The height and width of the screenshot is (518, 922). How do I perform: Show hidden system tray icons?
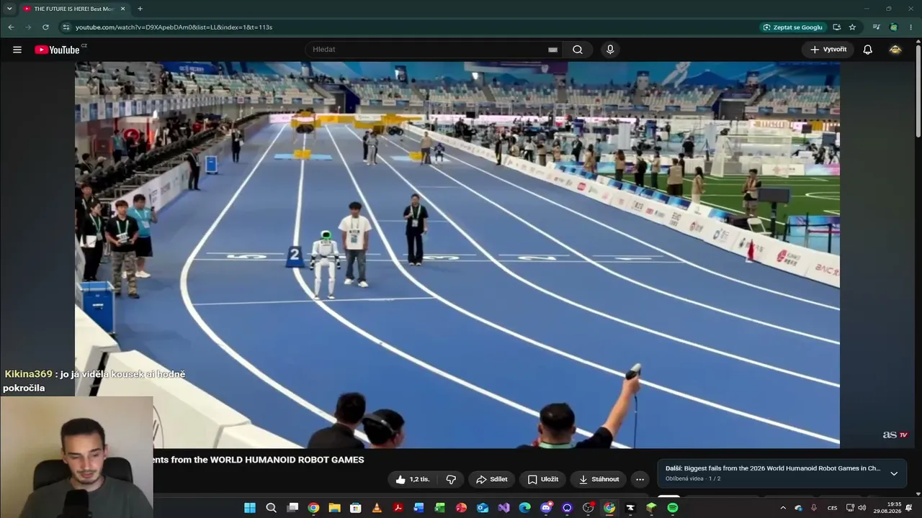pos(783,508)
